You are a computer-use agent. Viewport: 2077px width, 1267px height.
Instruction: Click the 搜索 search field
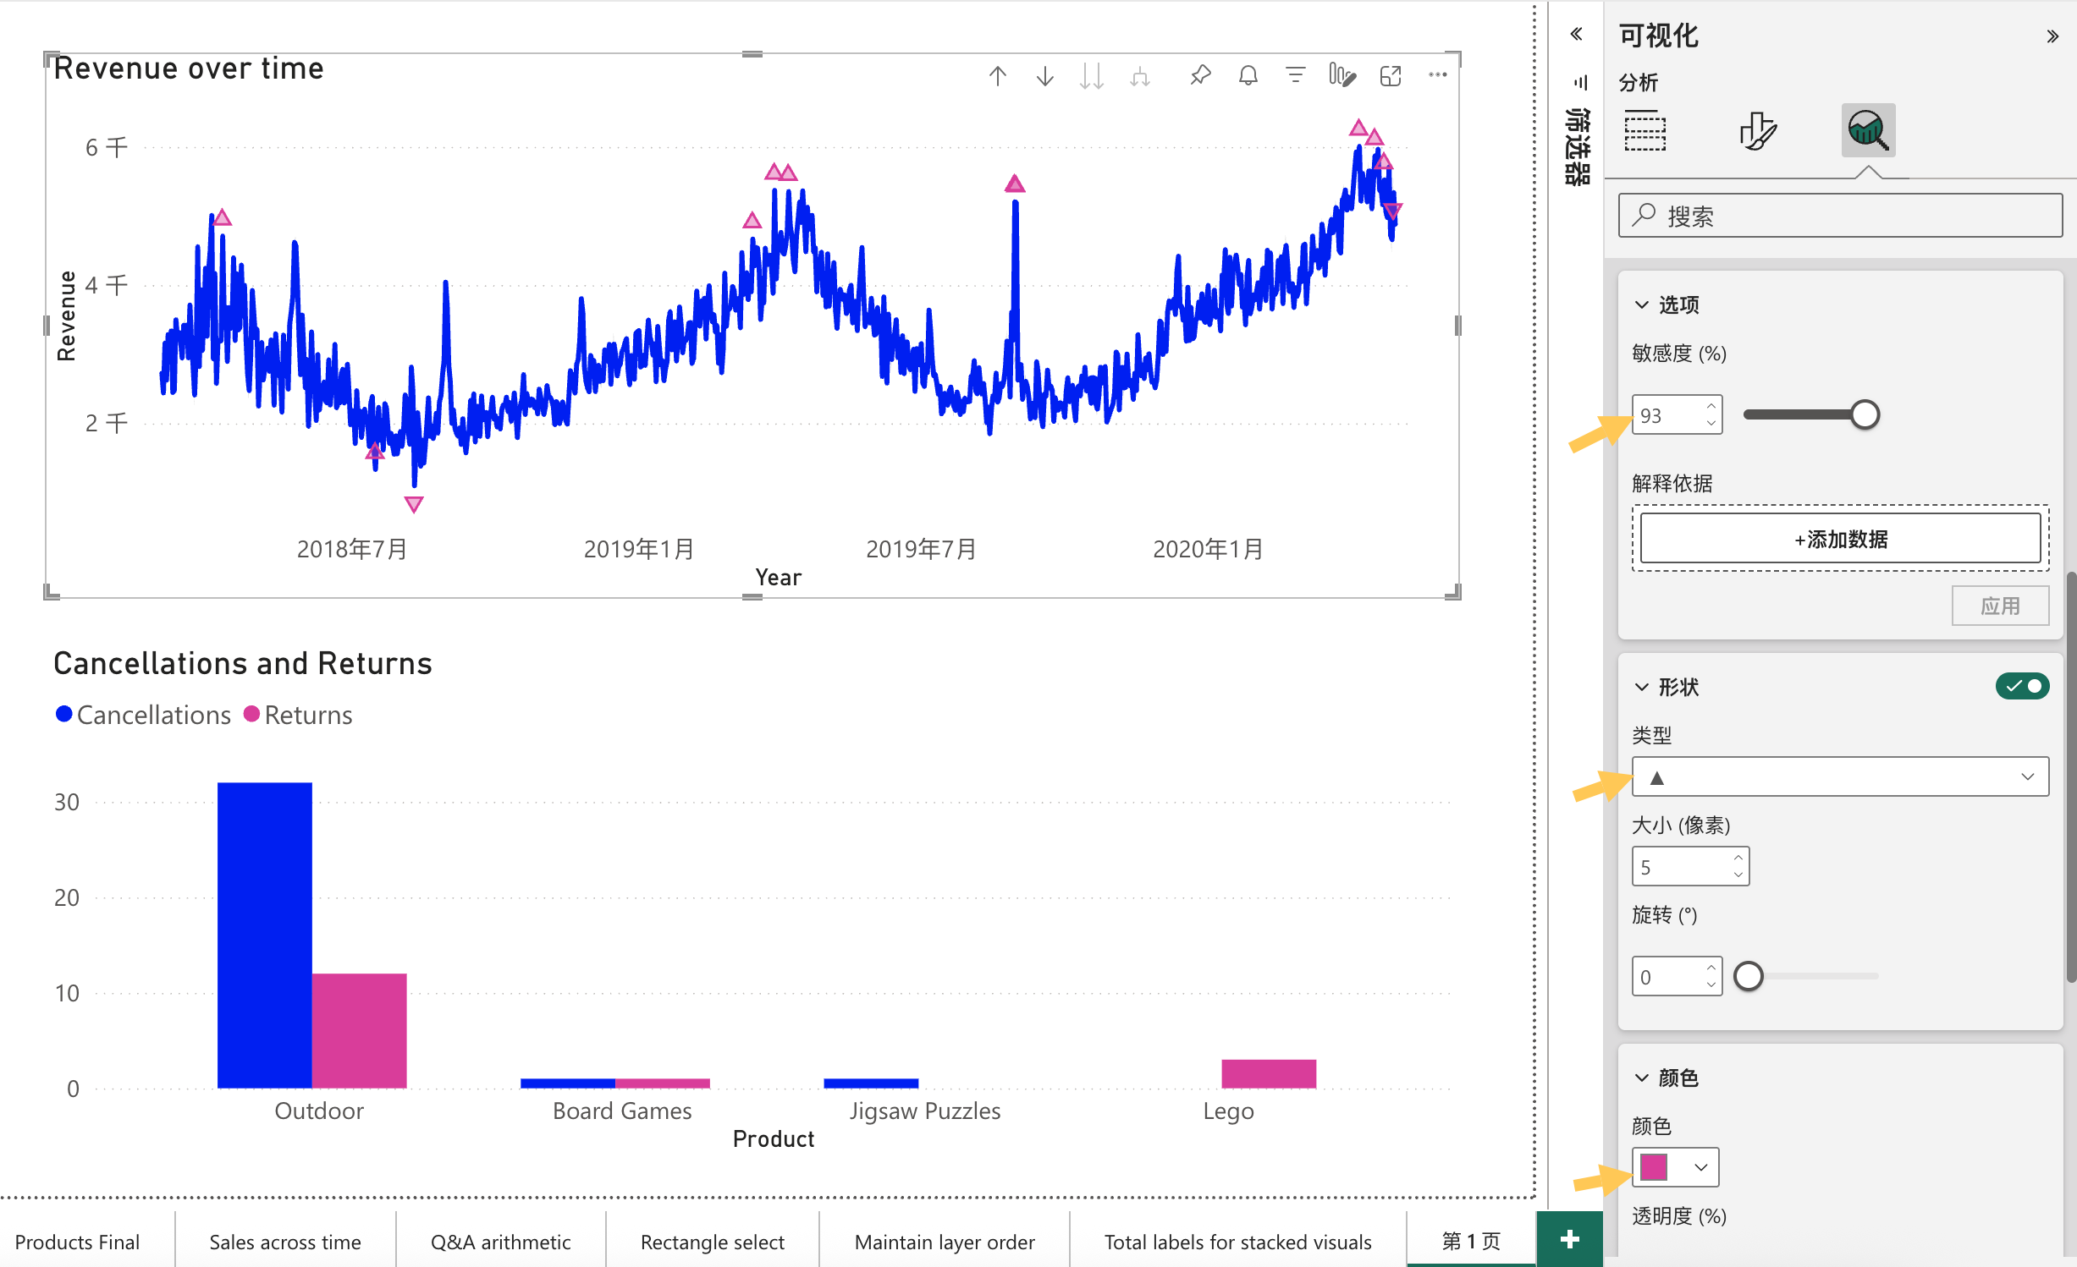[1840, 216]
